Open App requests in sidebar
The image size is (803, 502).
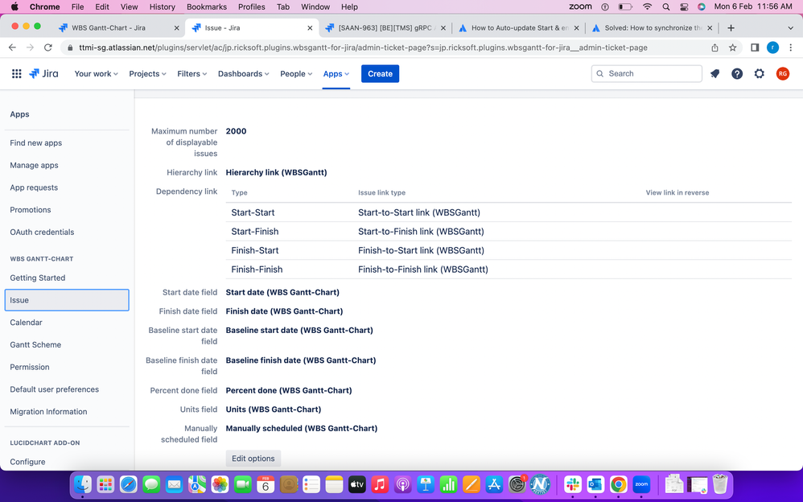34,187
